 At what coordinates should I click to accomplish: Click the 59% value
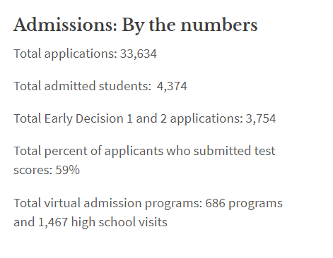68,170
